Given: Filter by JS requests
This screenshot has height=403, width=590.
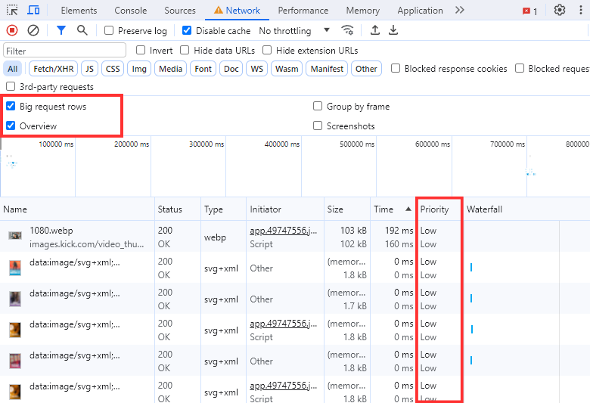Looking at the screenshot, I should [89, 69].
